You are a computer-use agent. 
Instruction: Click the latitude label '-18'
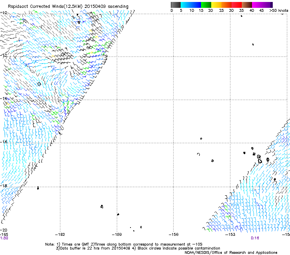click(4, 186)
